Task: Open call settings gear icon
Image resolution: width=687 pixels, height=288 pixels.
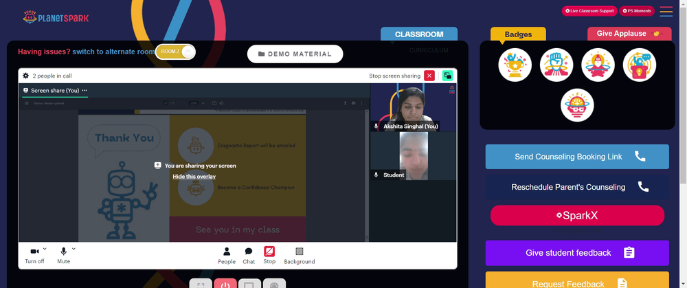Action: (x=26, y=76)
